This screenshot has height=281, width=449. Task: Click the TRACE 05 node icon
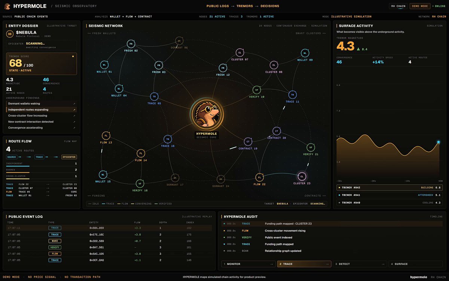click(x=154, y=97)
